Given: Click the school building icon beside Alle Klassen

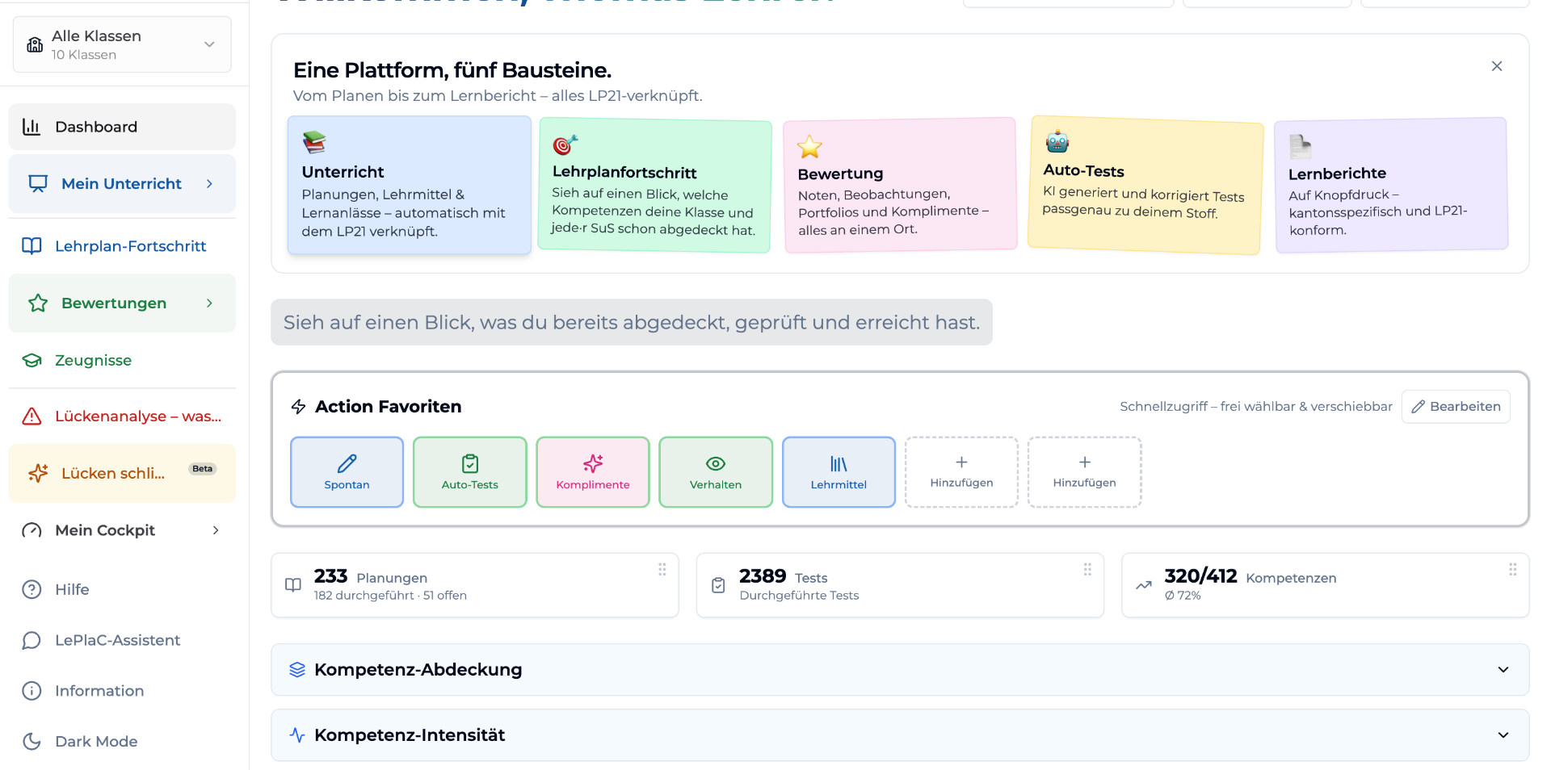Looking at the screenshot, I should tap(35, 44).
